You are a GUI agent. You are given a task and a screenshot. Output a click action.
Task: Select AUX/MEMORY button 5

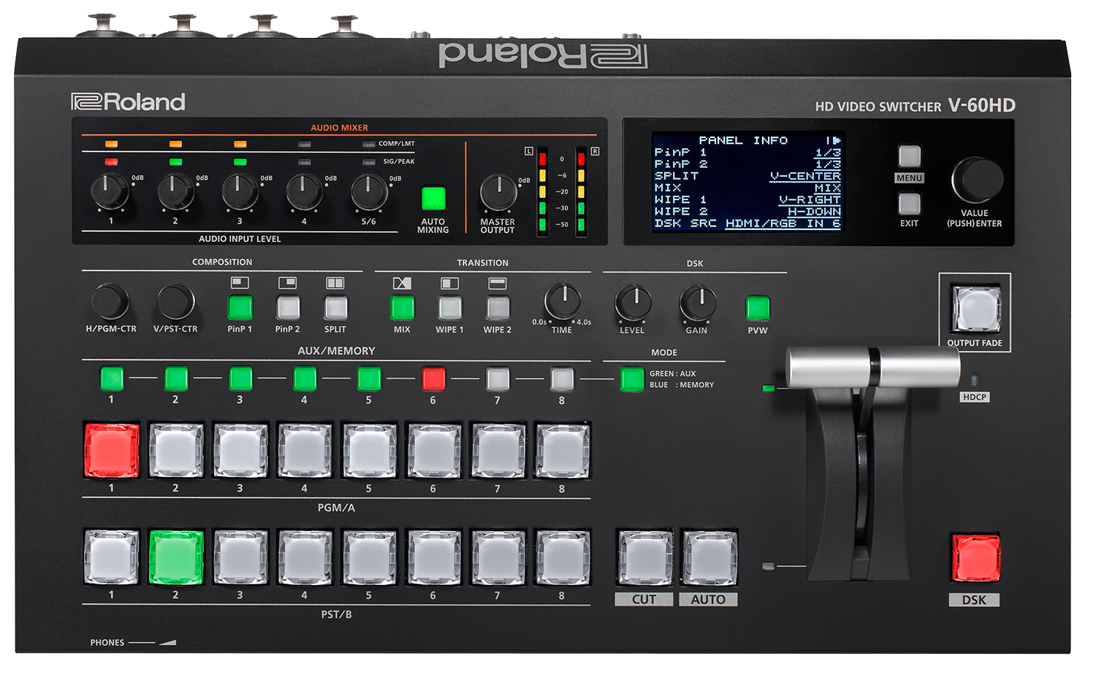[x=369, y=379]
